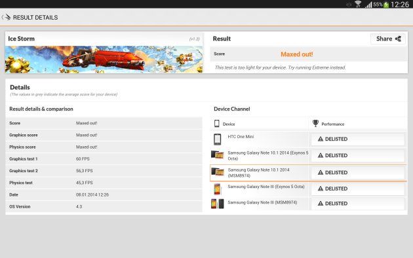This screenshot has width=413, height=258.
Task: Select the Galaxy Note 10.1 Exynos thumbnail
Action: tap(217, 155)
